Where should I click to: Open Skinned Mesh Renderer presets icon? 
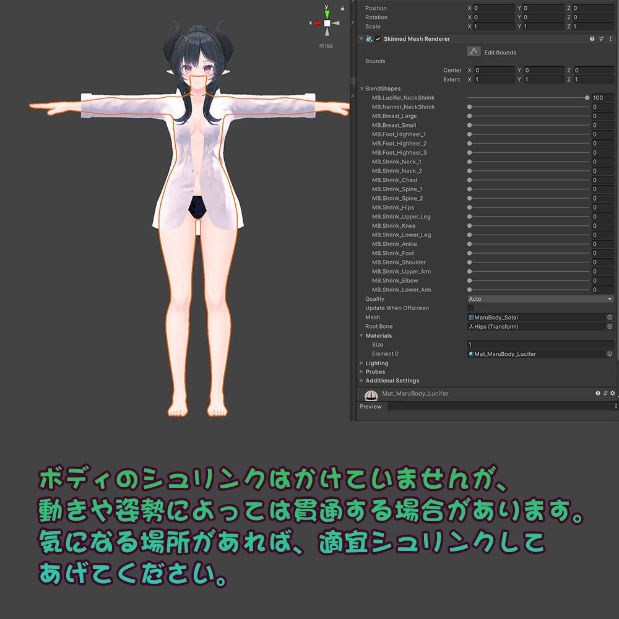click(601, 38)
